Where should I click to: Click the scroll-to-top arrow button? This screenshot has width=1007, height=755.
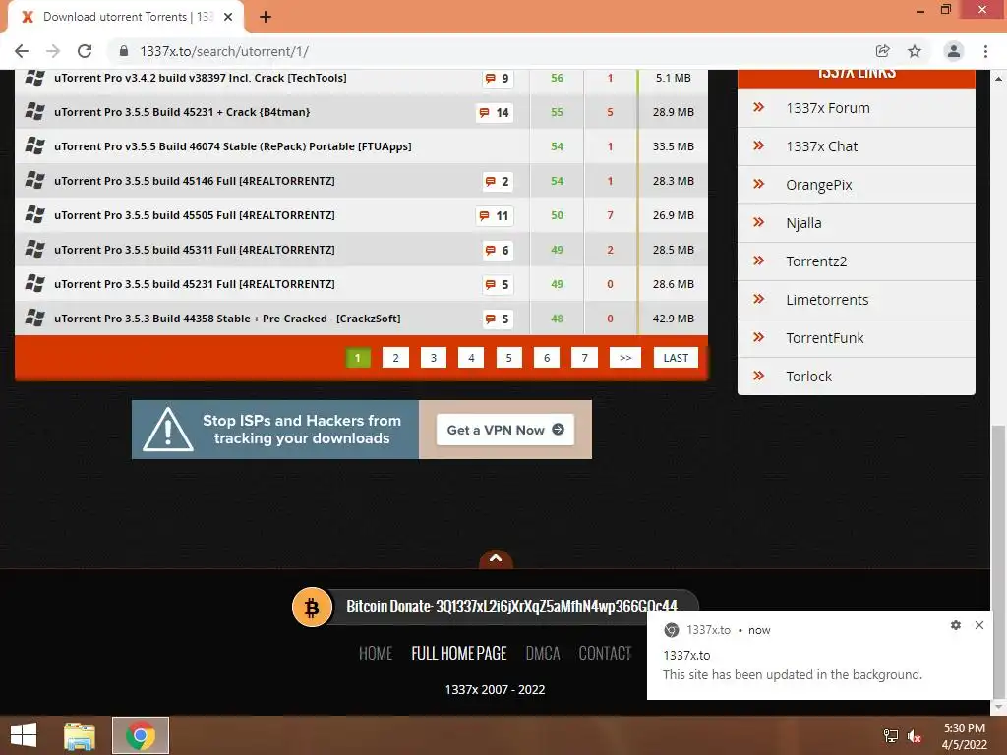click(496, 559)
